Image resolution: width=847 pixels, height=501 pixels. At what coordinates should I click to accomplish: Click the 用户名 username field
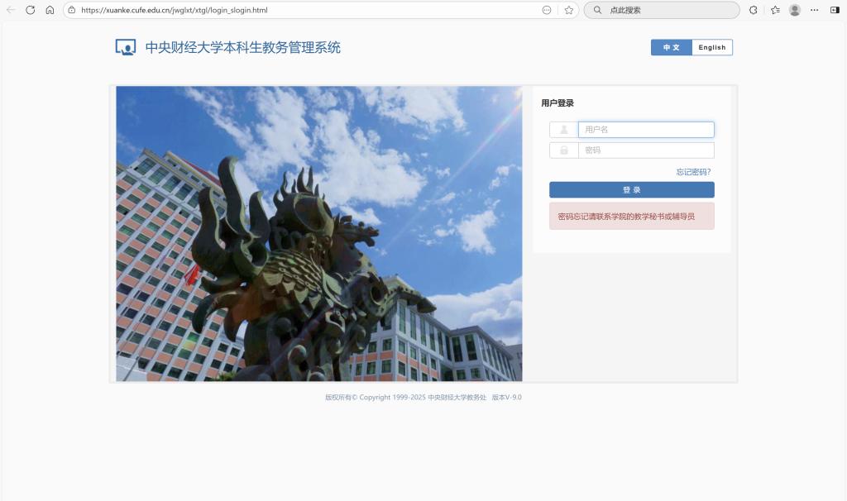[x=645, y=130]
